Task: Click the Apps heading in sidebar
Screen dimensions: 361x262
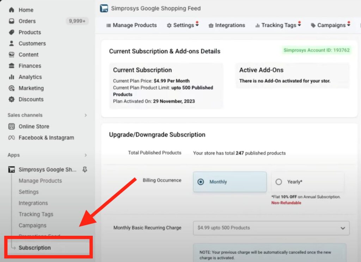Action: [14, 155]
